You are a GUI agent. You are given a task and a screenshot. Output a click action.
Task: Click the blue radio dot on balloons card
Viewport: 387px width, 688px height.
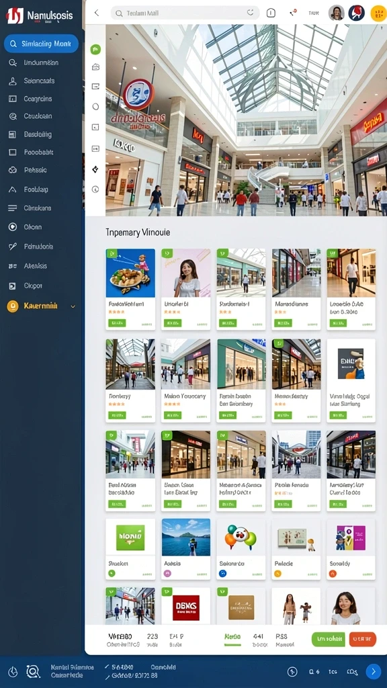pyautogui.click(x=222, y=573)
